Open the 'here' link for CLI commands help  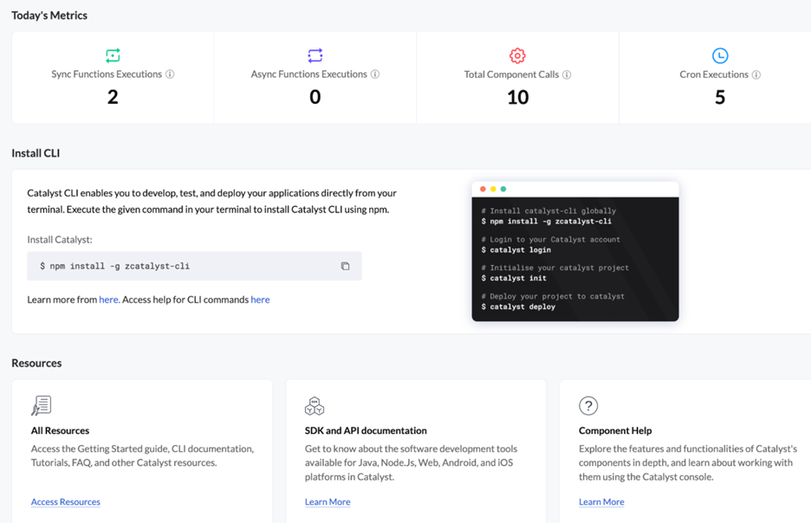coord(260,300)
